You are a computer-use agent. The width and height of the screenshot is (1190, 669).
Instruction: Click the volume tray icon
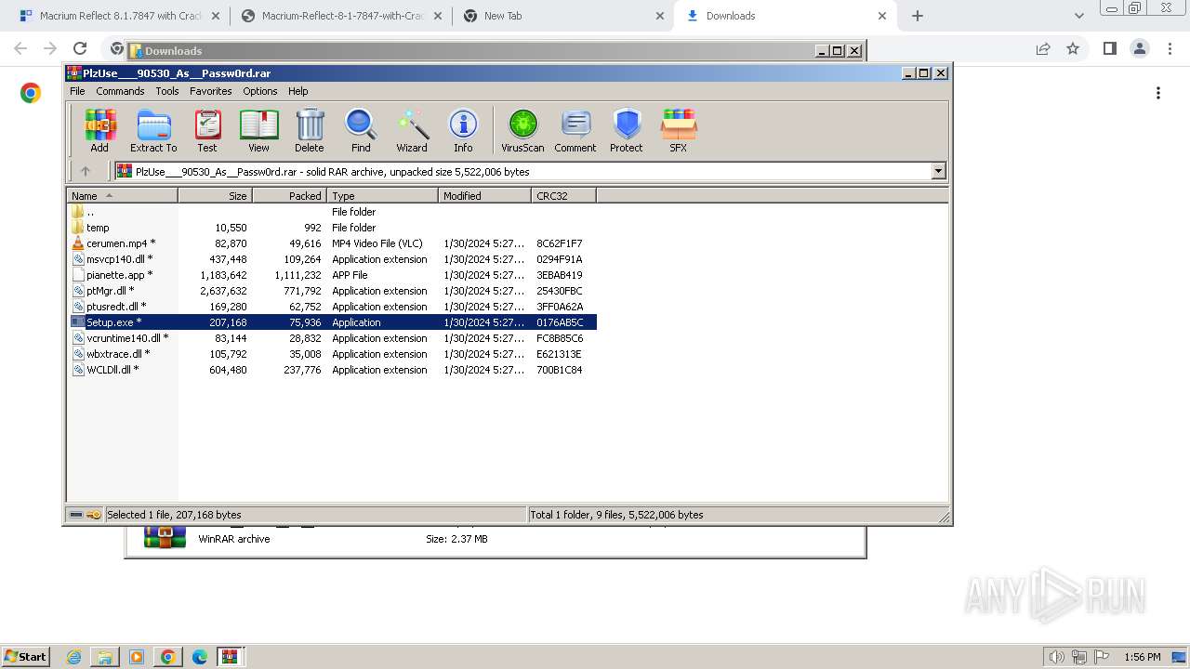point(1056,657)
